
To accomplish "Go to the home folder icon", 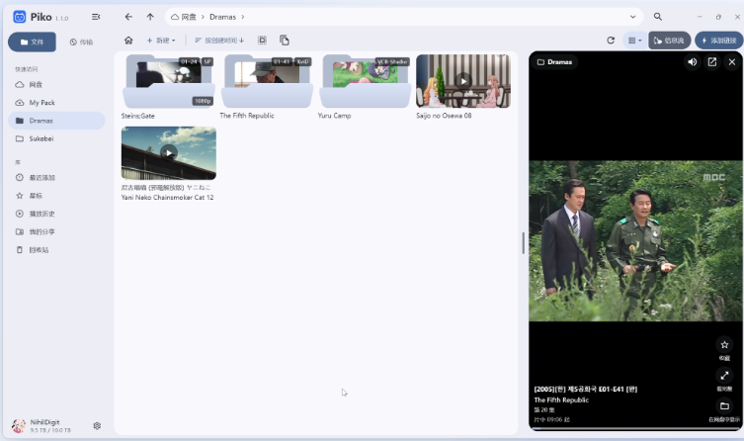I will point(128,41).
